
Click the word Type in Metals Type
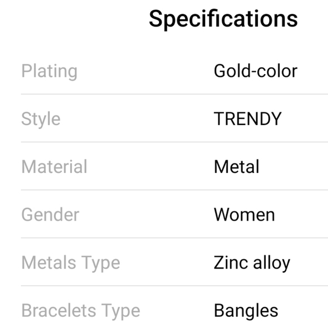click(101, 264)
